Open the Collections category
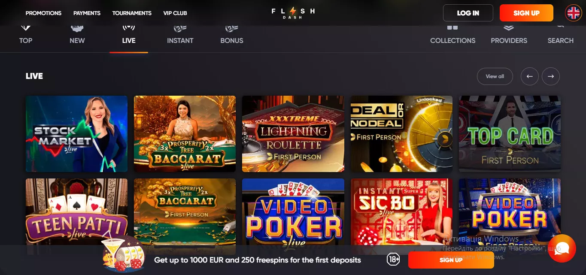Screen dimensions: 586x275 click(453, 34)
